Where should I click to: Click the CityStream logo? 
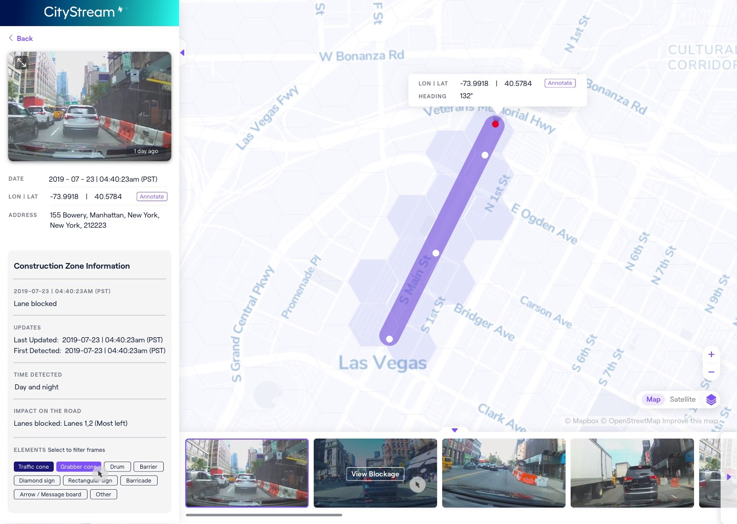tap(85, 12)
